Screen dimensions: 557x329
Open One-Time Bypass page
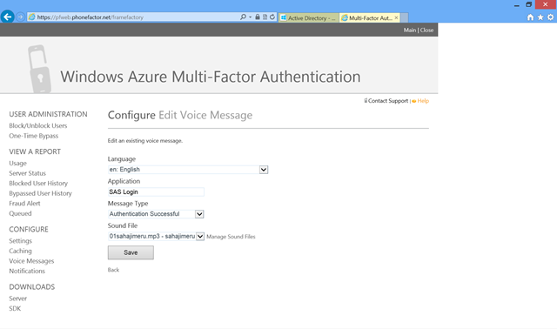33,136
